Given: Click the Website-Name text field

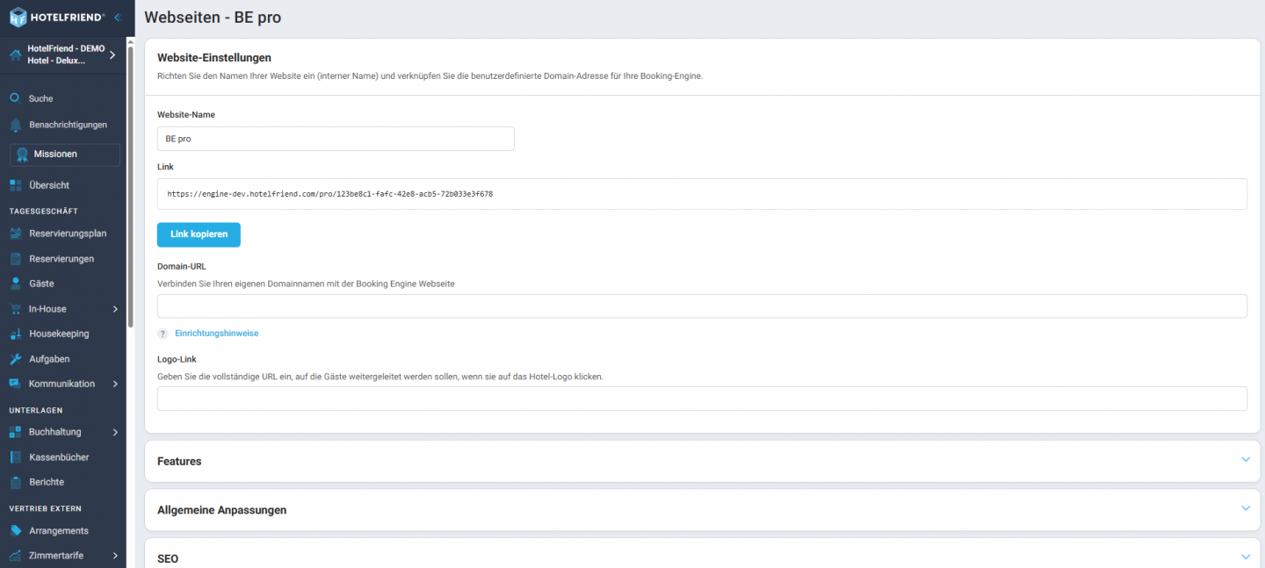Looking at the screenshot, I should 335,139.
